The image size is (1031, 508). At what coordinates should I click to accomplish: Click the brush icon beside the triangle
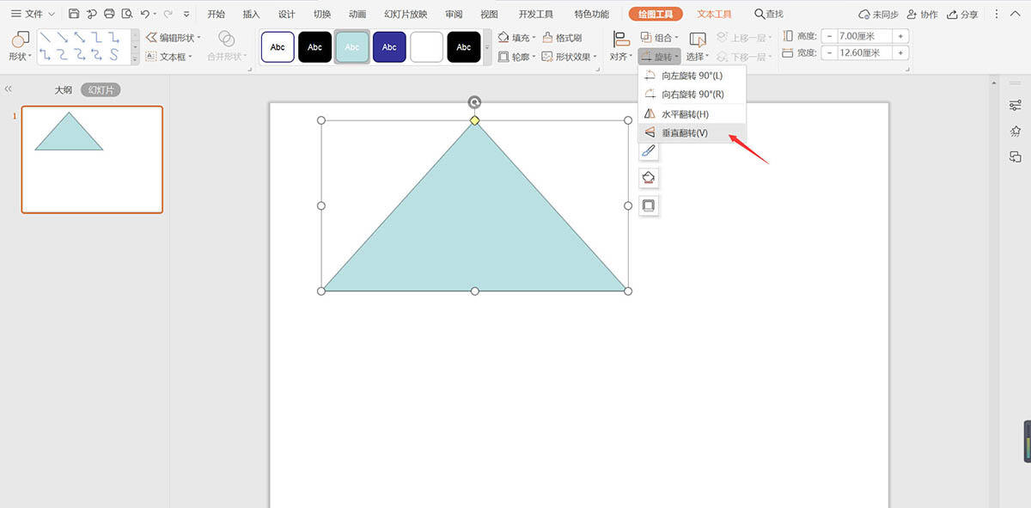click(649, 151)
